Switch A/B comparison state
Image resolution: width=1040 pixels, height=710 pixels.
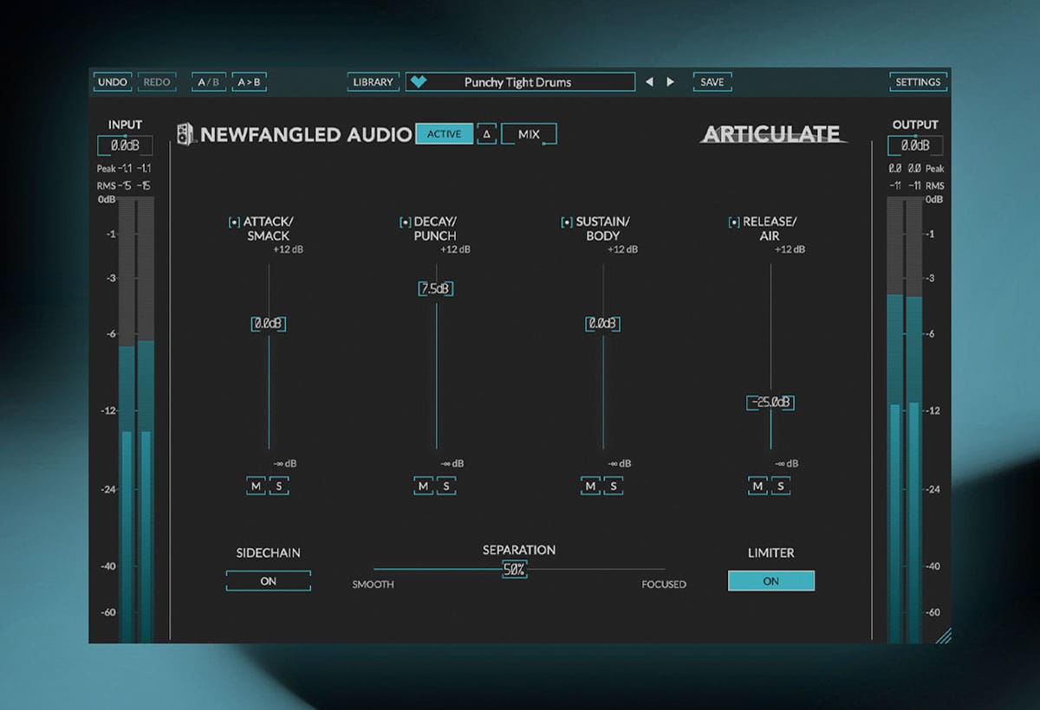pos(209,82)
